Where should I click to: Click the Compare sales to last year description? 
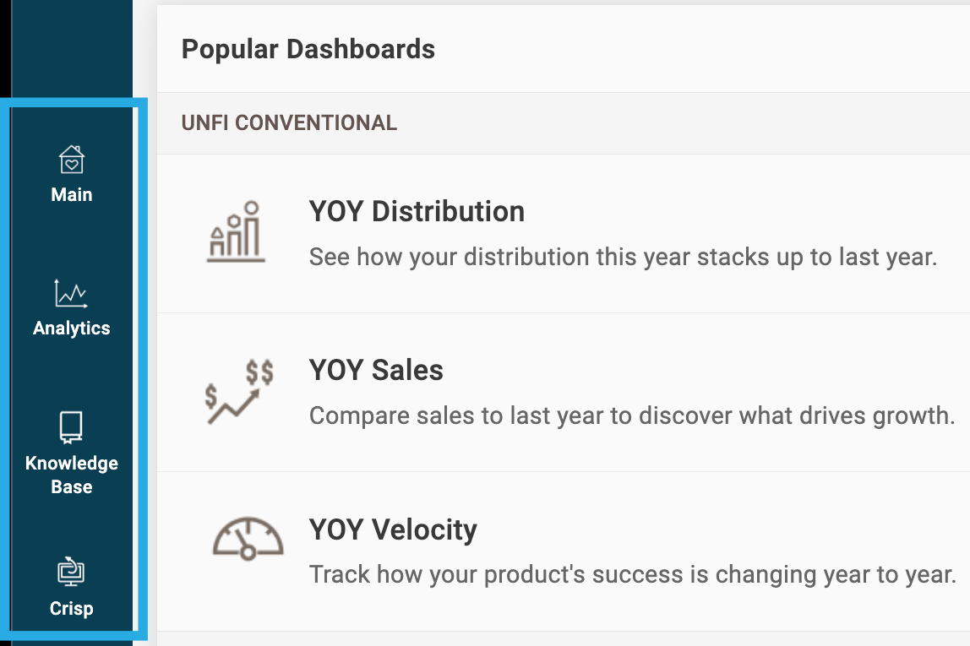click(632, 416)
